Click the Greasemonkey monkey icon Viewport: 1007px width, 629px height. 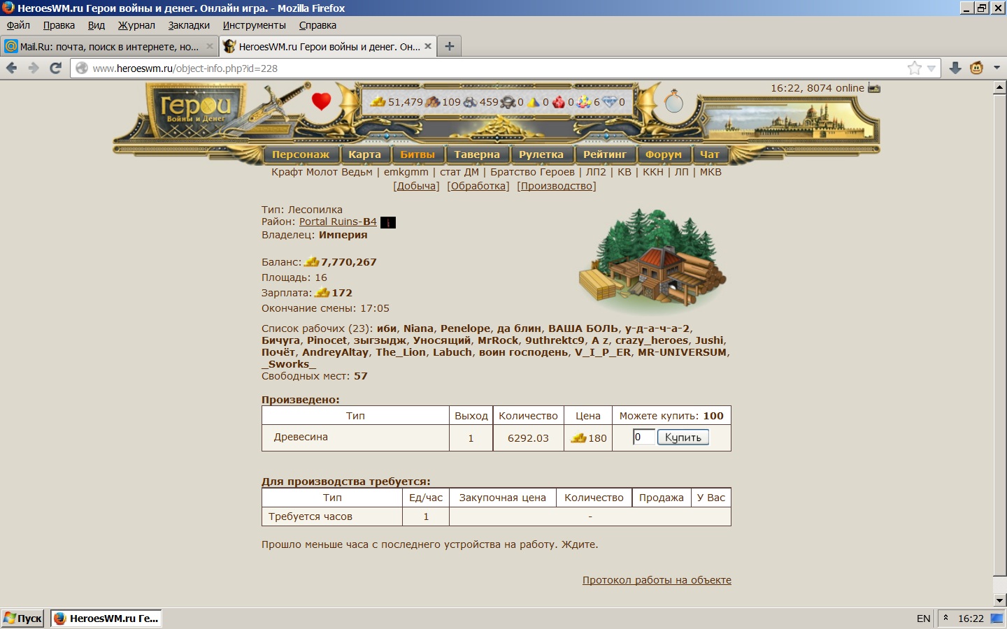coord(977,68)
